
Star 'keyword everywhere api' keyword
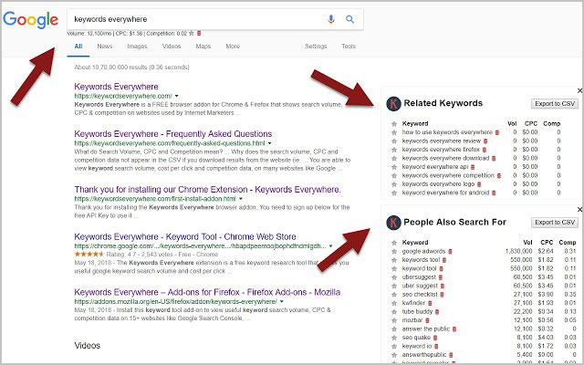click(394, 167)
